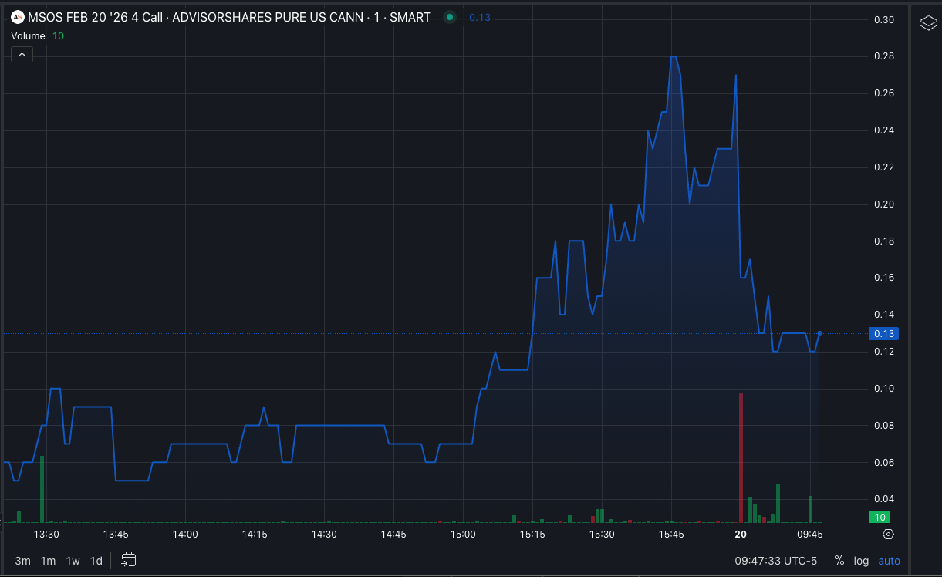Screen dimensions: 942x577
Task: Click the green market status indicator
Action: (x=449, y=17)
